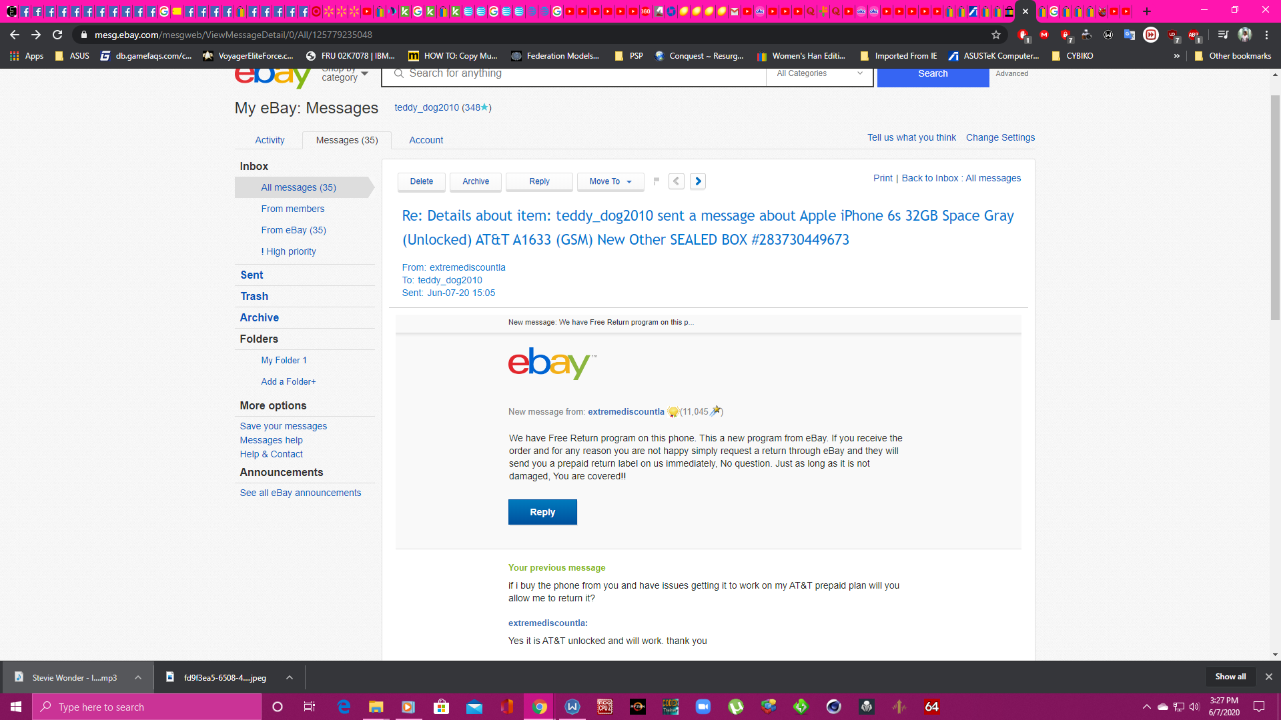Viewport: 1281px width, 720px height.
Task: Open the Sent folder
Action: [252, 275]
